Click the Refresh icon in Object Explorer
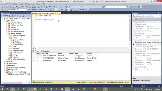 tap(20, 16)
